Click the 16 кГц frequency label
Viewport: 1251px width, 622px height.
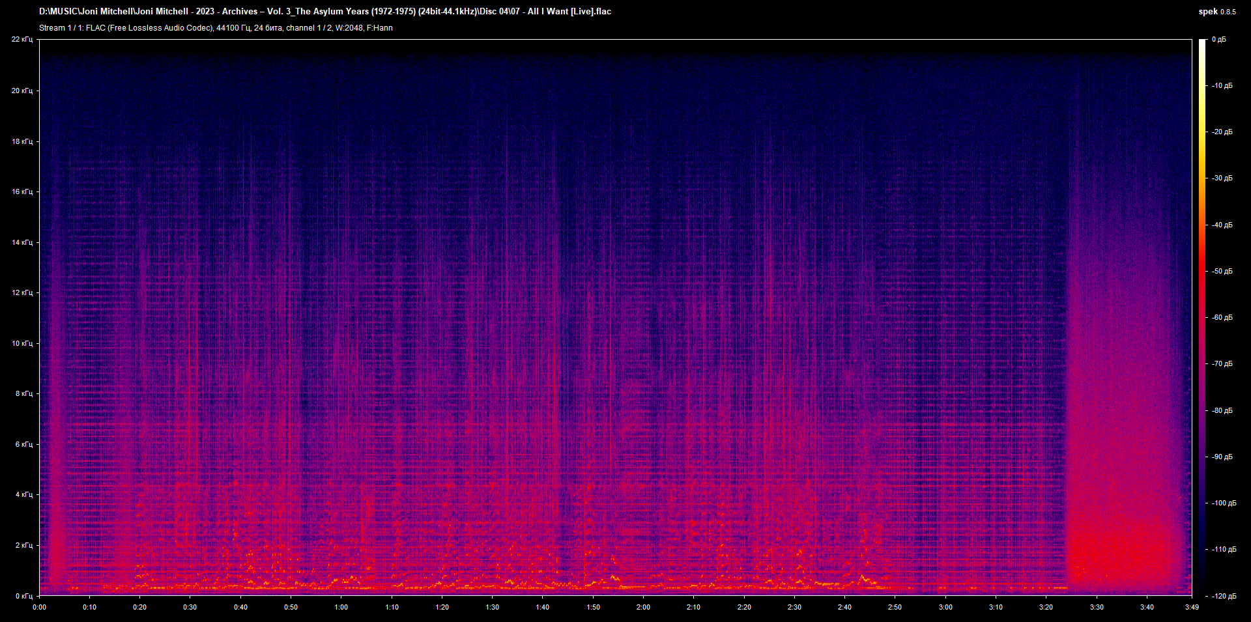[x=22, y=191]
